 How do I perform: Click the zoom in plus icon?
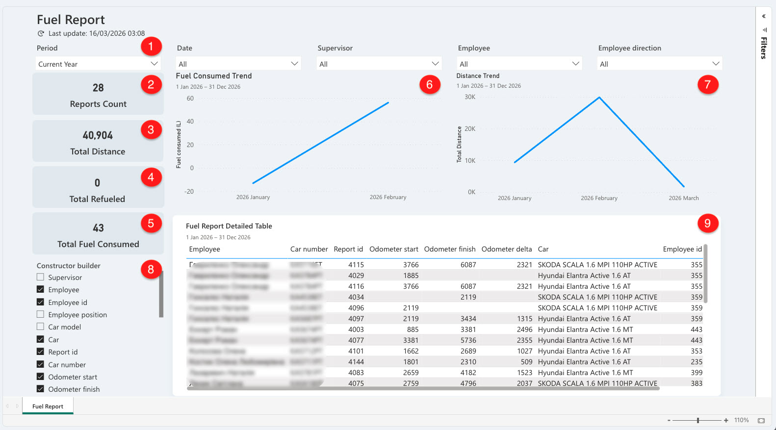[x=726, y=420]
